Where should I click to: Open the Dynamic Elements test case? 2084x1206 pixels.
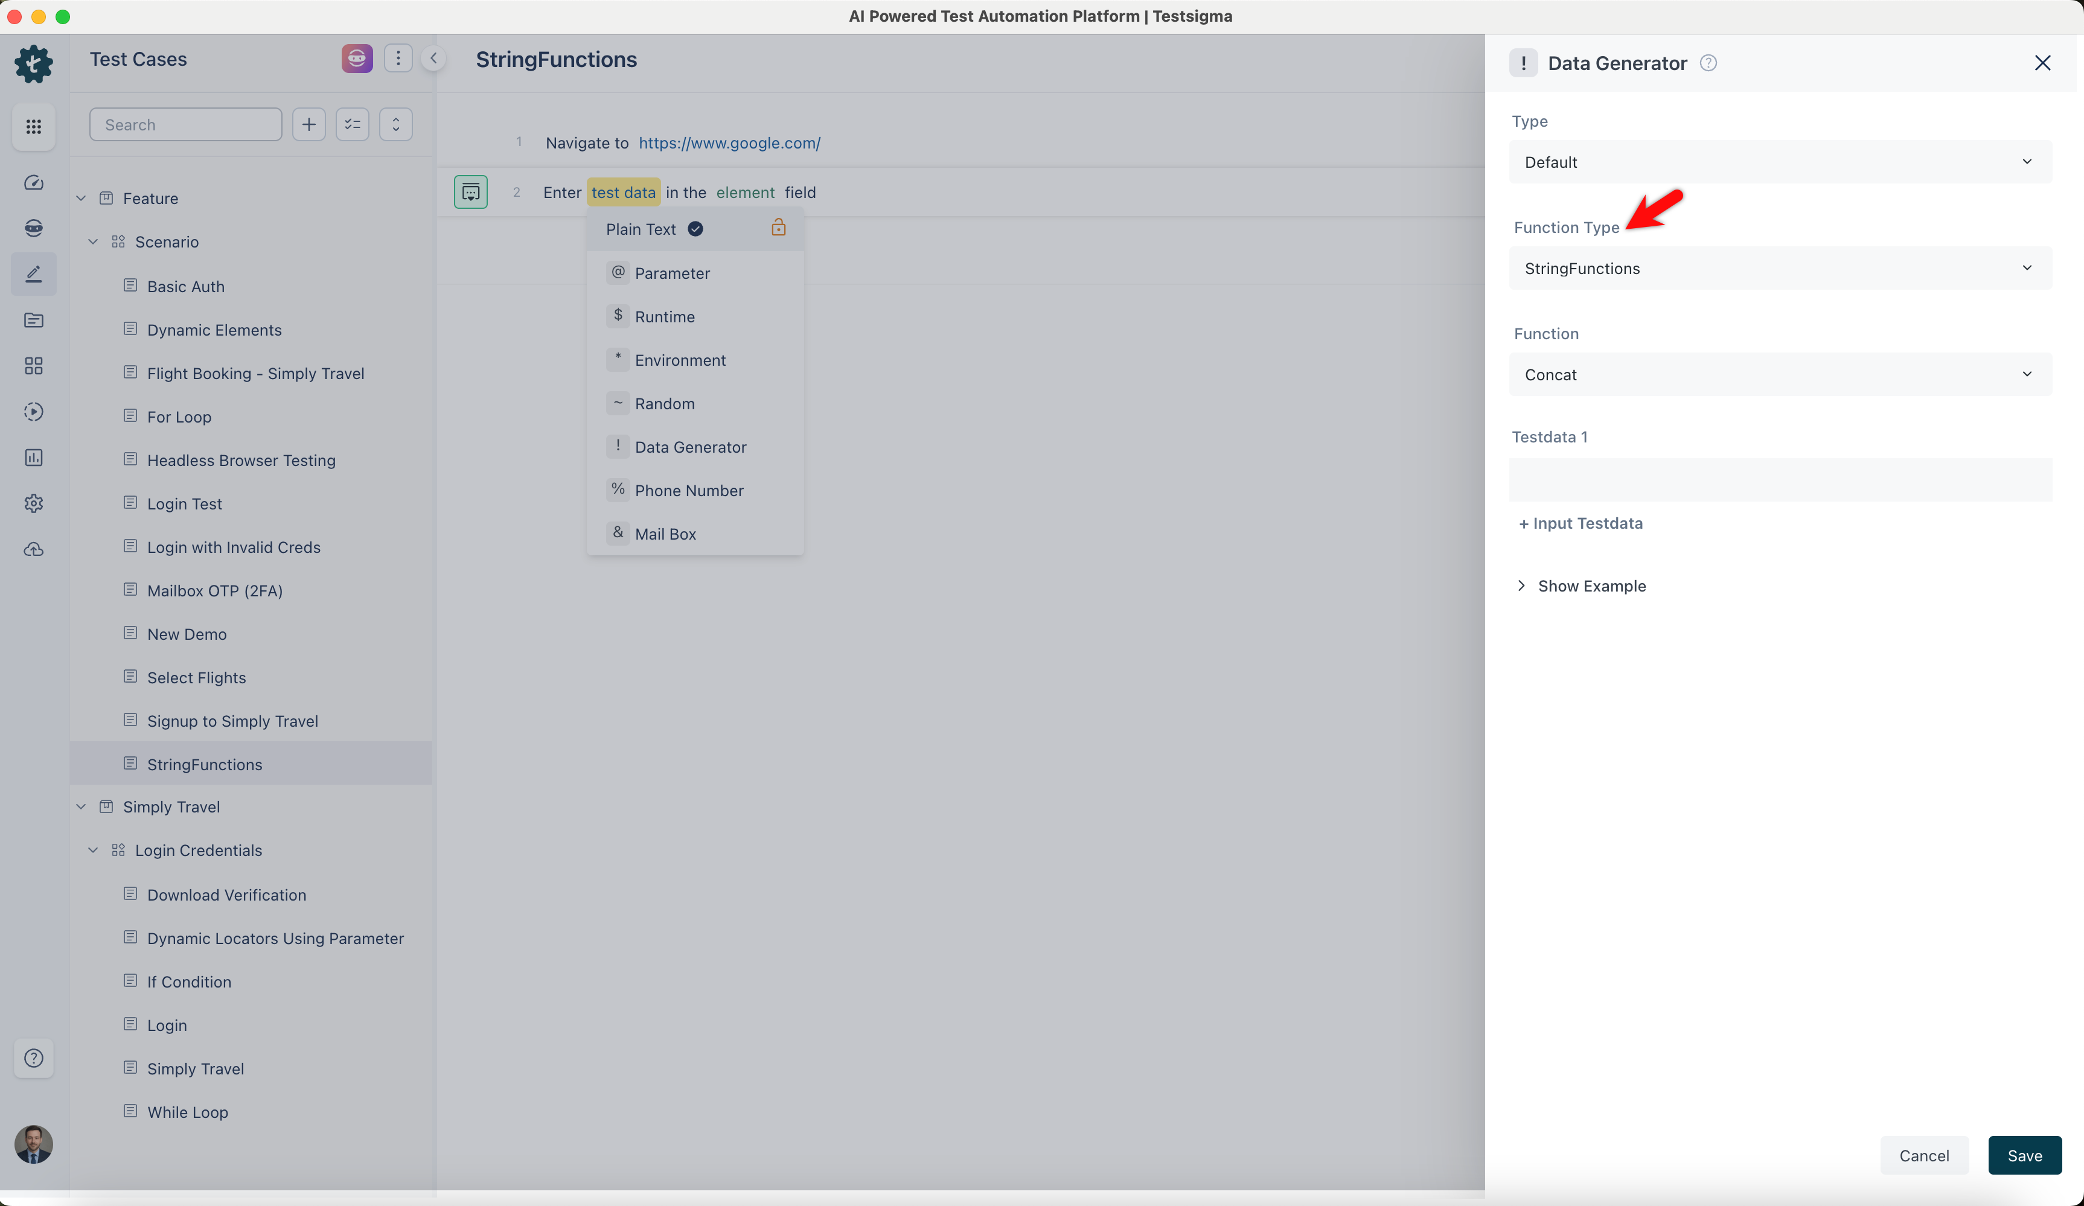point(214,330)
